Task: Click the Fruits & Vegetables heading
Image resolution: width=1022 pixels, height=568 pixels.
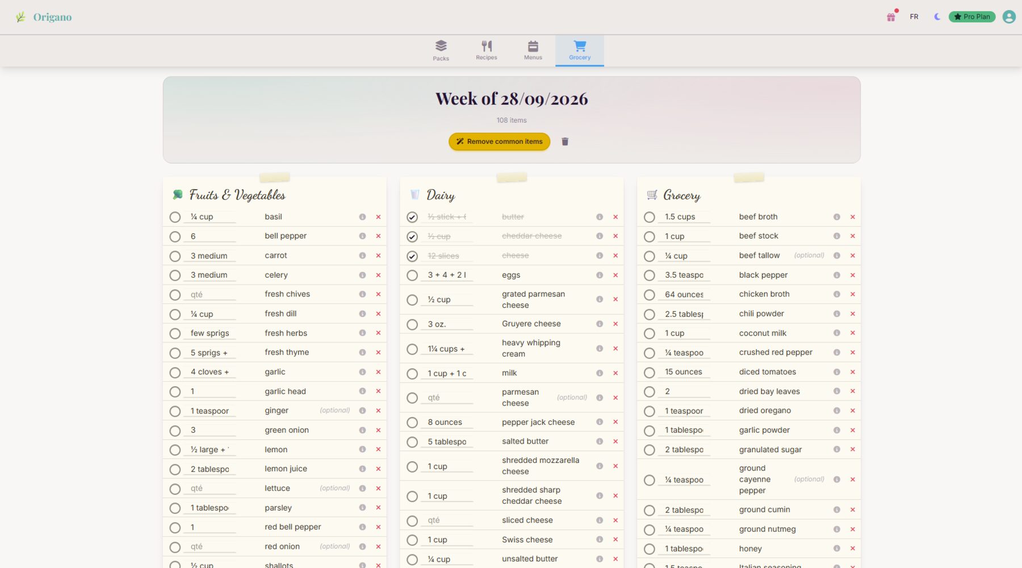Action: click(x=237, y=195)
